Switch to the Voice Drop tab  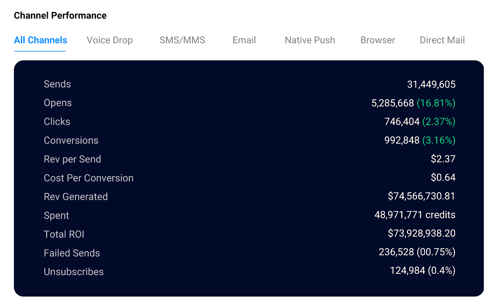click(110, 40)
